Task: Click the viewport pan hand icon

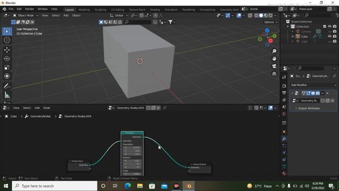Action: point(274,59)
